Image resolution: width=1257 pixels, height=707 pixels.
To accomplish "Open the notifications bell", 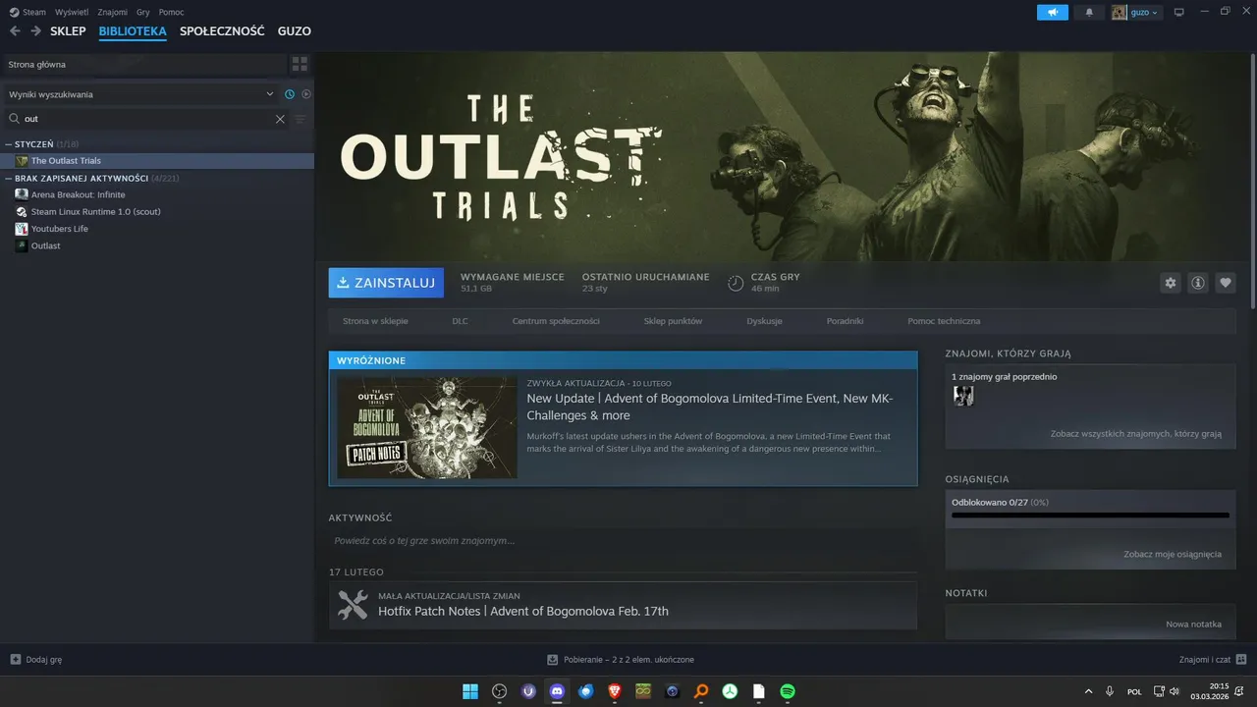I will pos(1088,12).
